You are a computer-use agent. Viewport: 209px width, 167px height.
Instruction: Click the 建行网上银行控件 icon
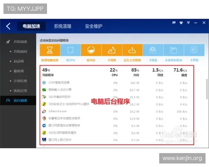(x=44, y=140)
